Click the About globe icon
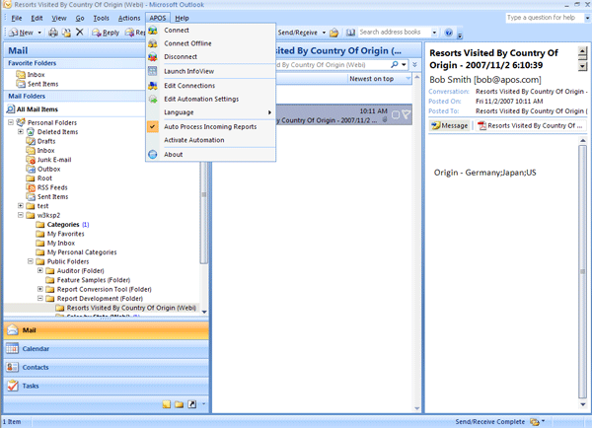592x428 pixels. [153, 155]
